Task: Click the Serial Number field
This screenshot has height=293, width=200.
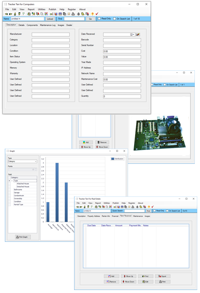Action: [122, 46]
